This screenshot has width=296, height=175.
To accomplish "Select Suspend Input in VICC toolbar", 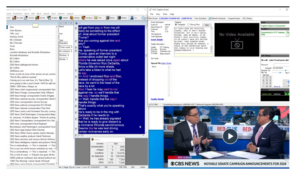I will (x=234, y=18).
